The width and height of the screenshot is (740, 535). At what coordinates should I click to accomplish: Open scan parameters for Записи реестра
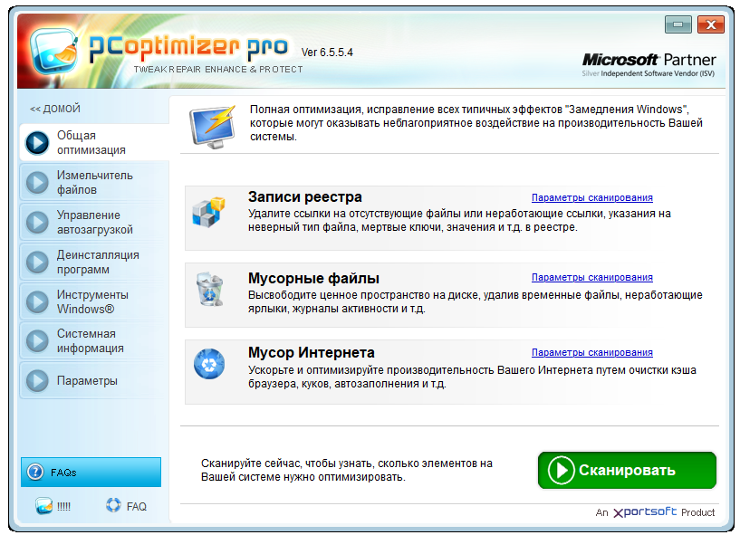point(591,197)
